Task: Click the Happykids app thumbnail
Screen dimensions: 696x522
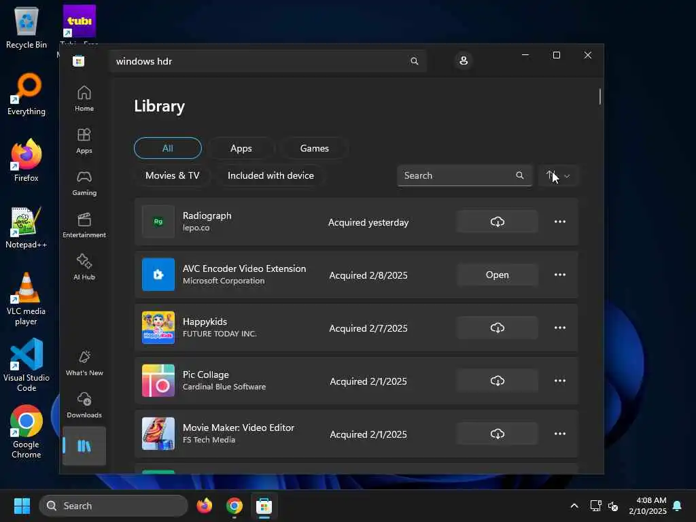Action: coord(158,328)
